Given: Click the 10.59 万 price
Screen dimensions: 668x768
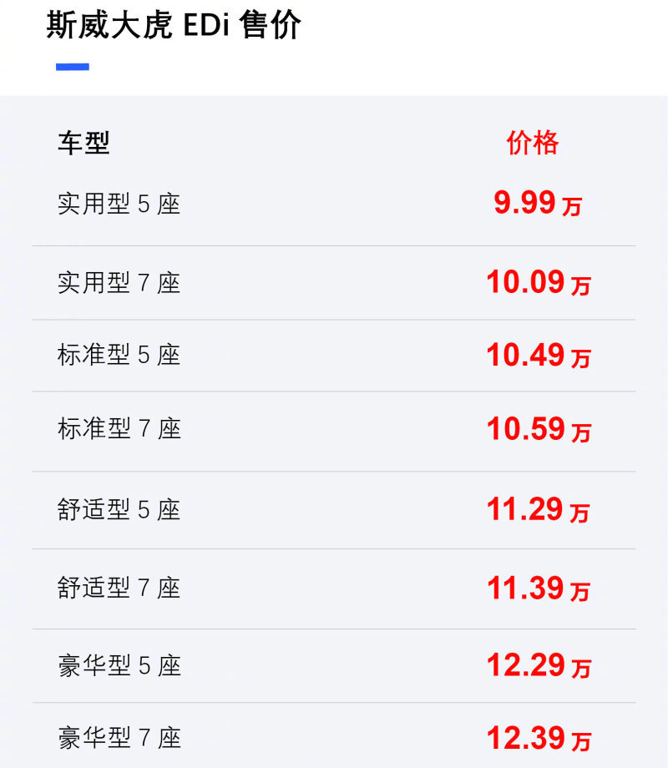Looking at the screenshot, I should (539, 429).
